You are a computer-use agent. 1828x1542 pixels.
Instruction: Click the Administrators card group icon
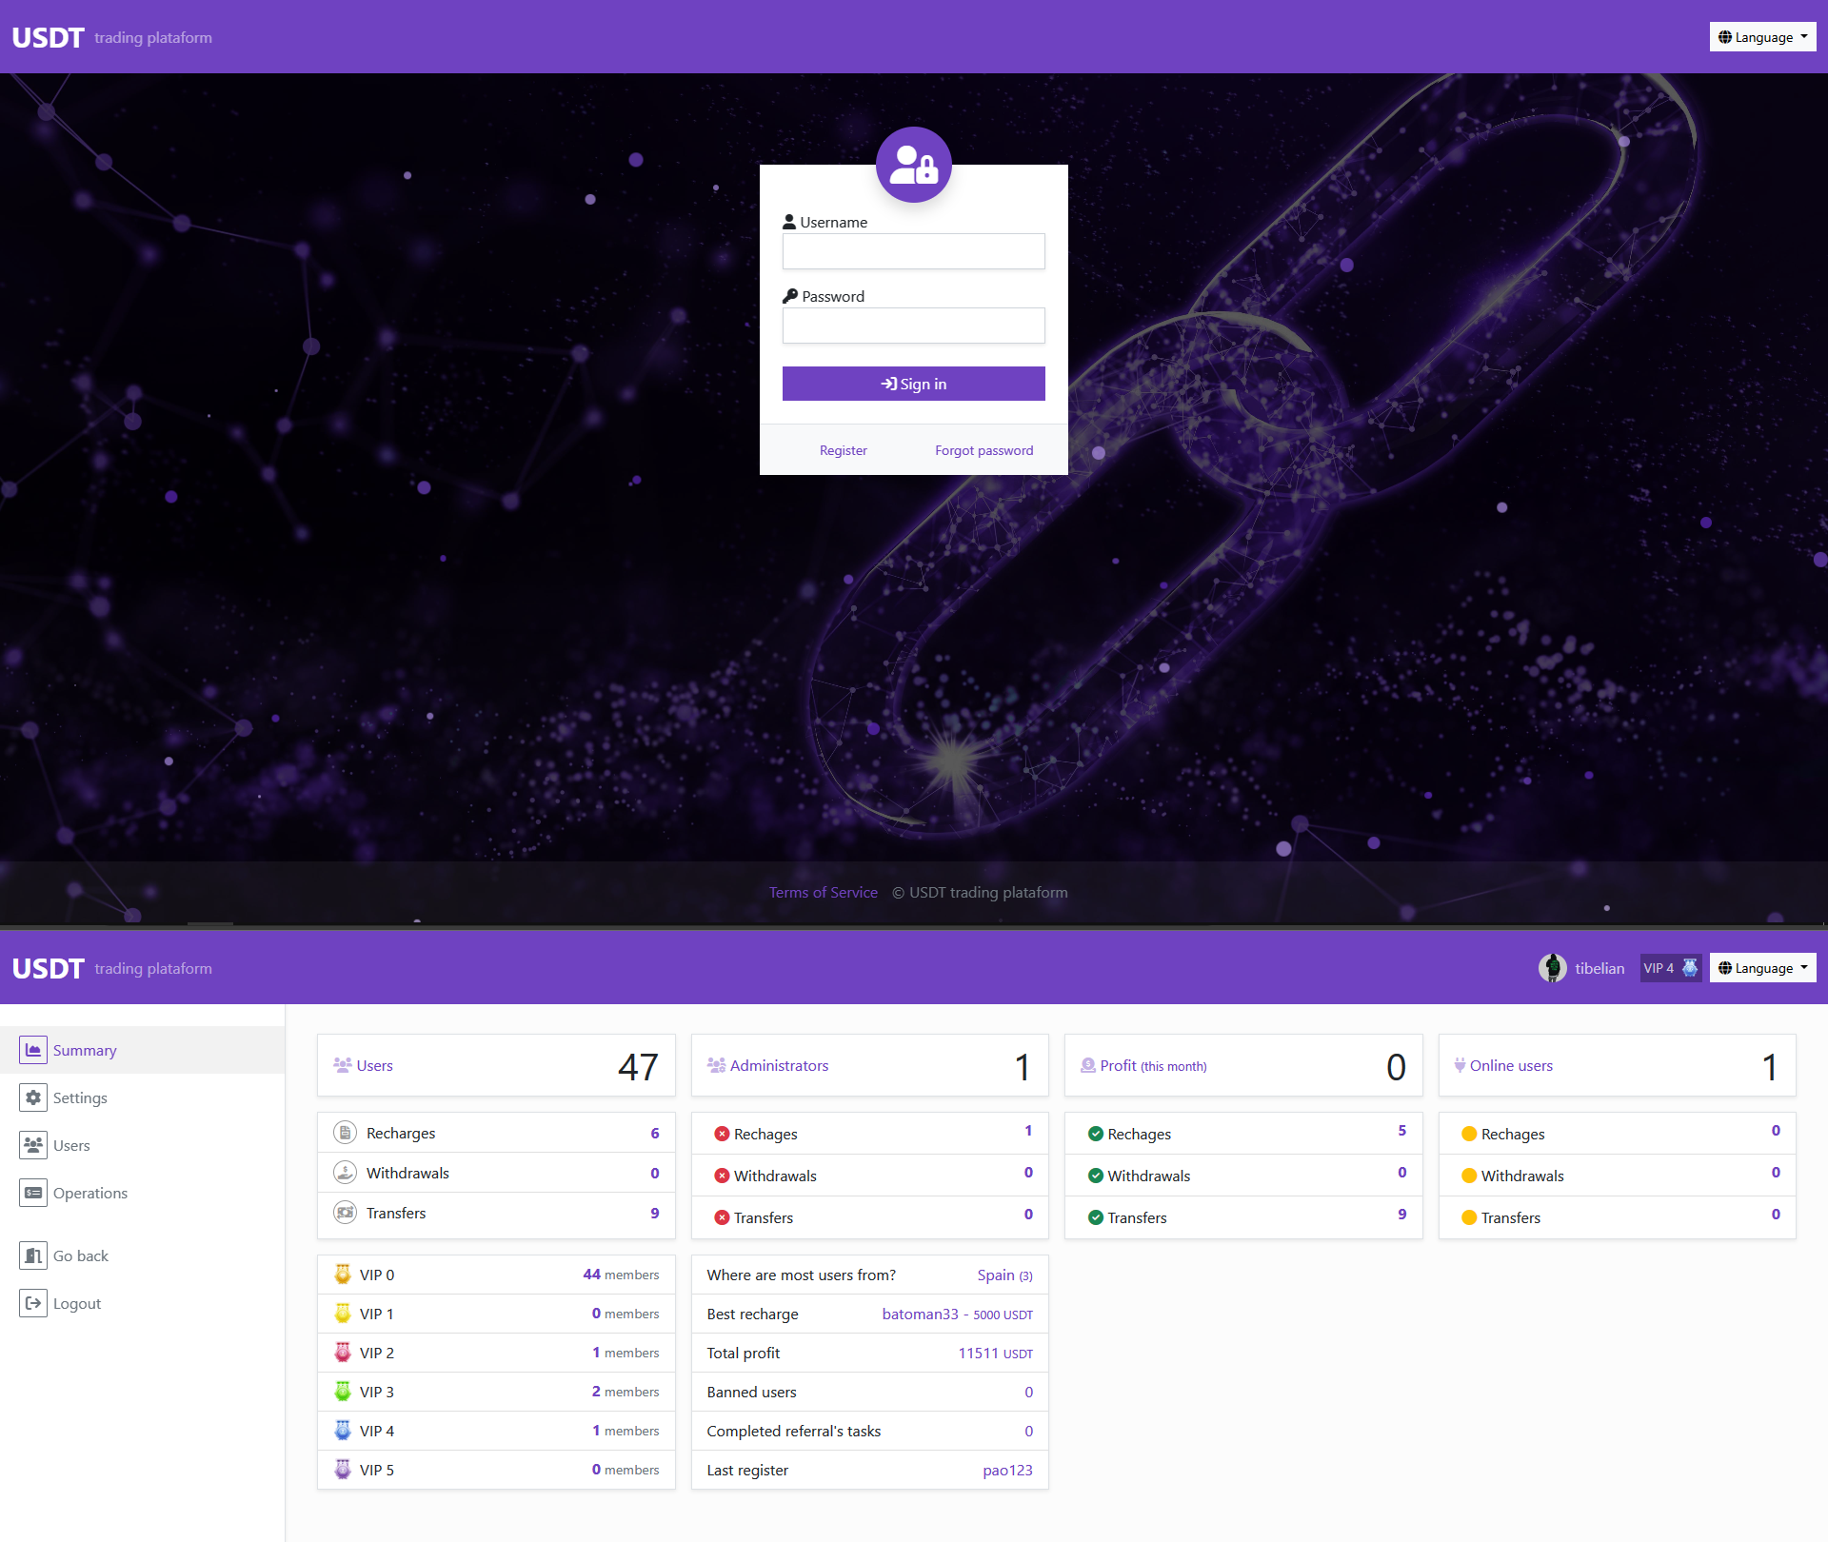(716, 1065)
